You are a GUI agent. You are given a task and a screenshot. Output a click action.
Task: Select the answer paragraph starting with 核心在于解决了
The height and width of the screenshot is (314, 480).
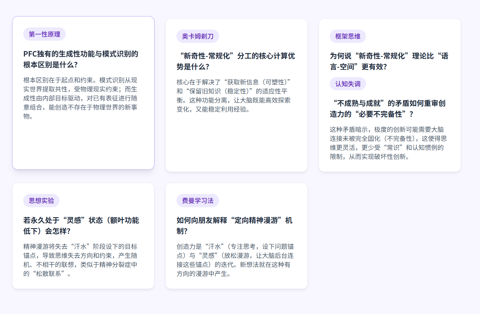pos(234,96)
